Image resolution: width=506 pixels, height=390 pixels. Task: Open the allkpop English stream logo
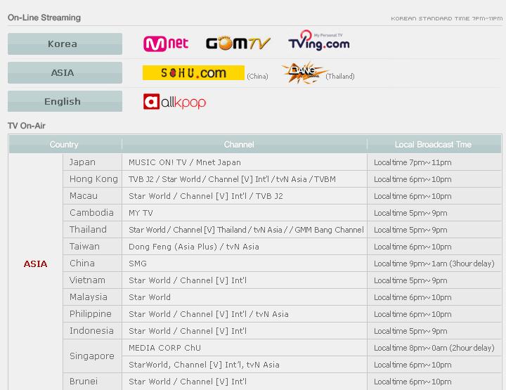tap(174, 102)
